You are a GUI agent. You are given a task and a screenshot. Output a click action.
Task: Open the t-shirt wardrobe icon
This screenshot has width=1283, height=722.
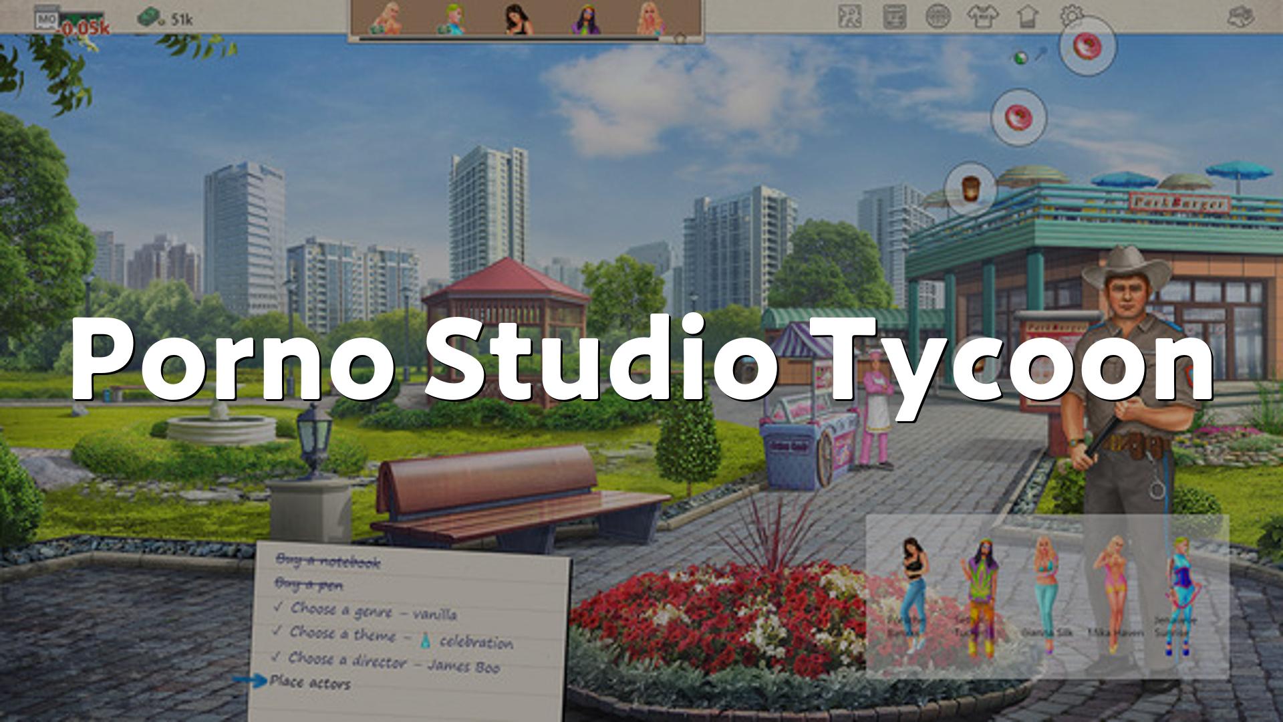coord(983,17)
